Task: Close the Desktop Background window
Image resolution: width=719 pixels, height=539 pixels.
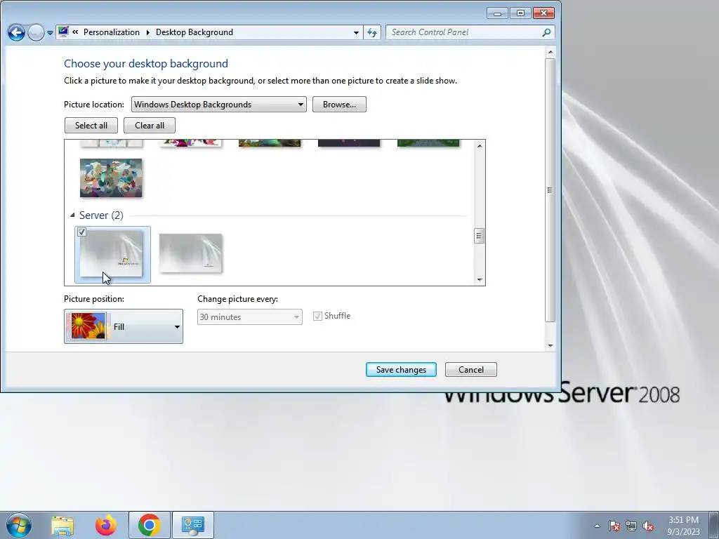Action: (x=544, y=13)
